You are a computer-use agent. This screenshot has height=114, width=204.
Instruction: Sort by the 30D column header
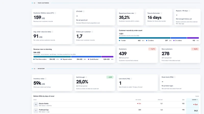[183, 100]
